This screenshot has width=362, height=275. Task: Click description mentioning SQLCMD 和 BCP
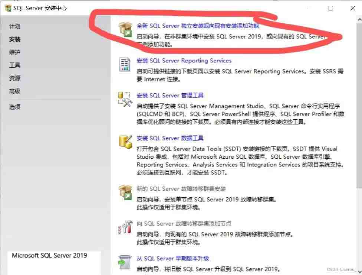[x=240, y=114]
